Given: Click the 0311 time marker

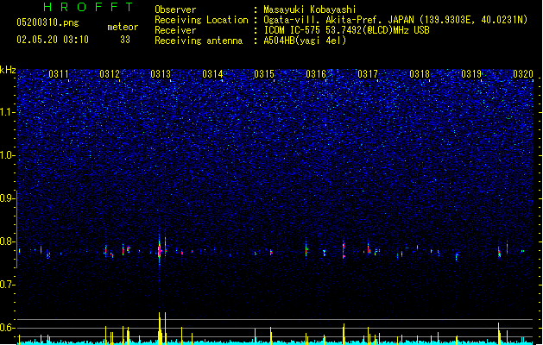Looking at the screenshot, I should tap(59, 74).
